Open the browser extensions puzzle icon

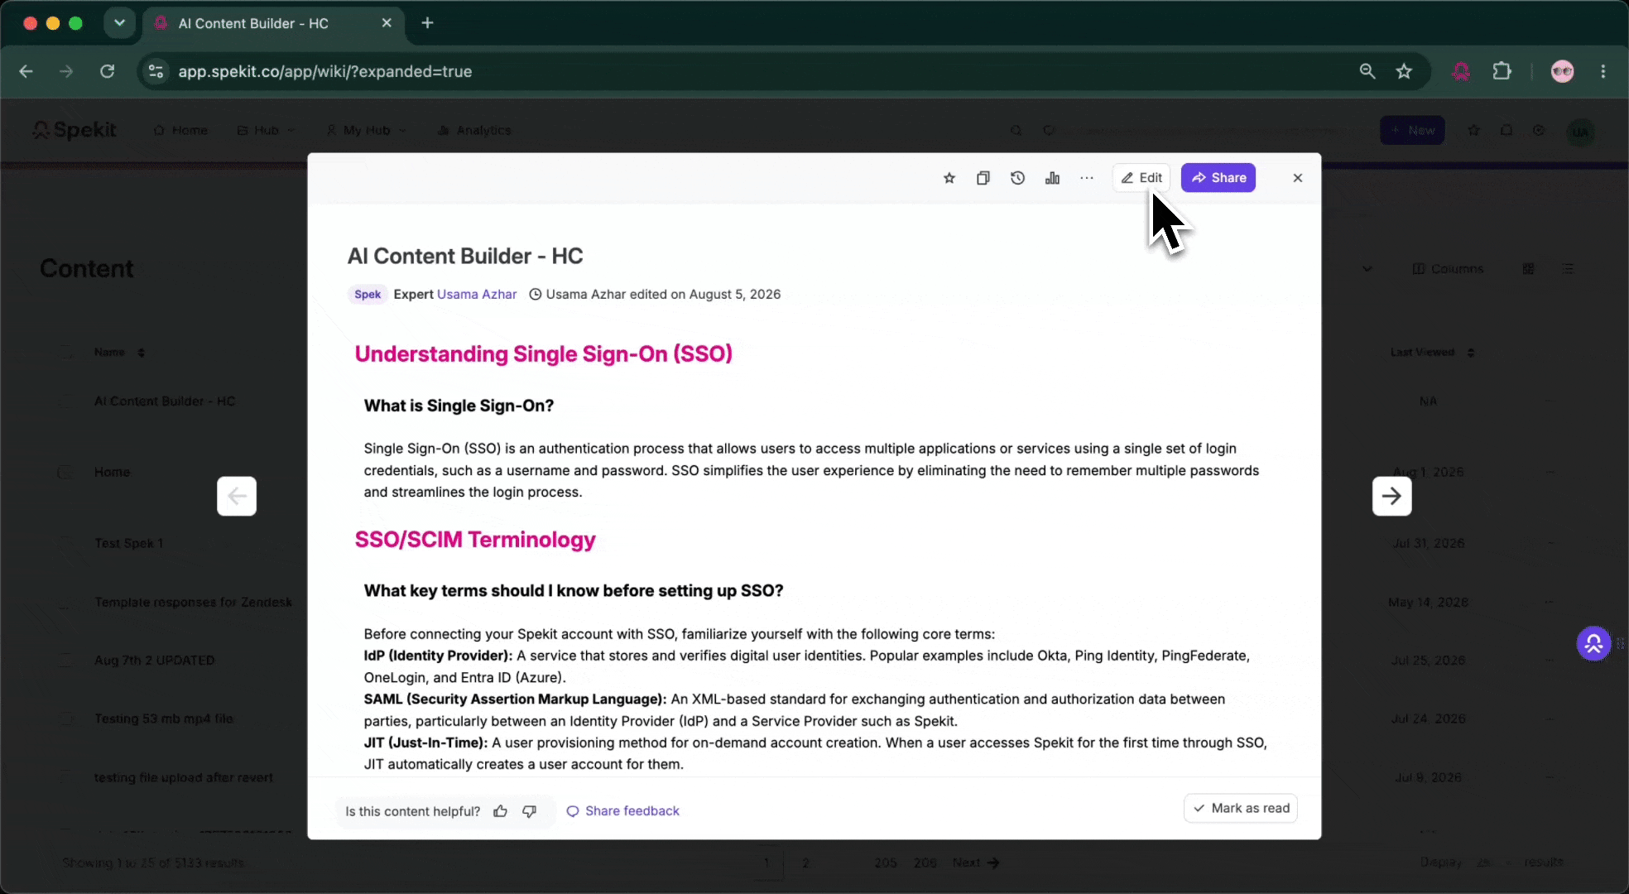point(1502,71)
